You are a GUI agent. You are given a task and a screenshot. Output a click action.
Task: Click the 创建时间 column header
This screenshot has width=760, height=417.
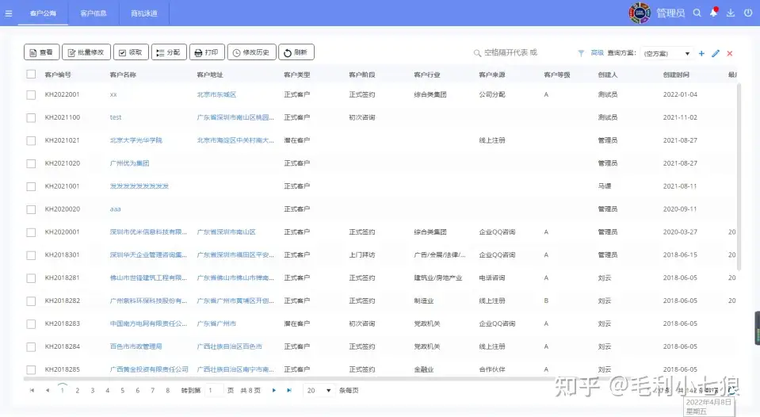[x=676, y=75]
